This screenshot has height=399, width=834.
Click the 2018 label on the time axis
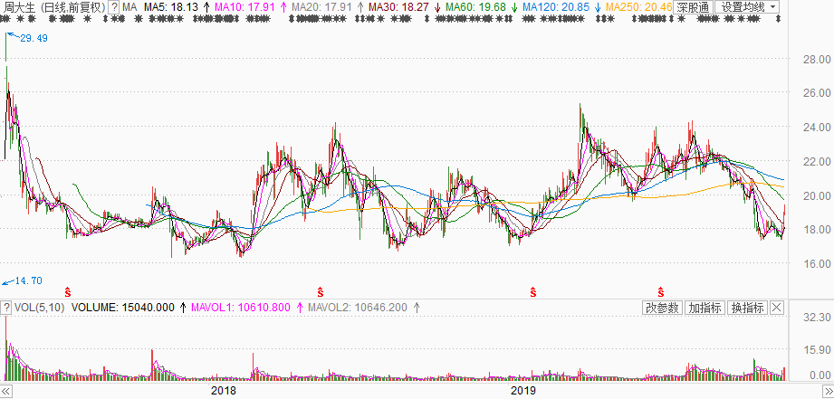coord(224,391)
